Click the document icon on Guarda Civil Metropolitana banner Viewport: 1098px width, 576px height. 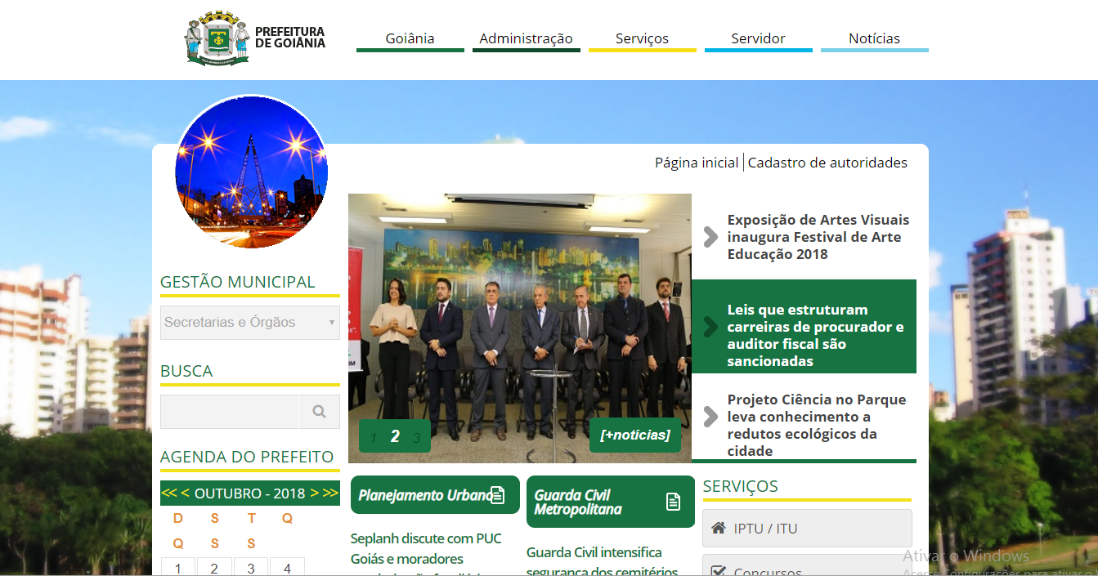pyautogui.click(x=672, y=502)
